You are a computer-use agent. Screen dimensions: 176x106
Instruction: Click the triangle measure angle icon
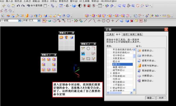(169, 16)
